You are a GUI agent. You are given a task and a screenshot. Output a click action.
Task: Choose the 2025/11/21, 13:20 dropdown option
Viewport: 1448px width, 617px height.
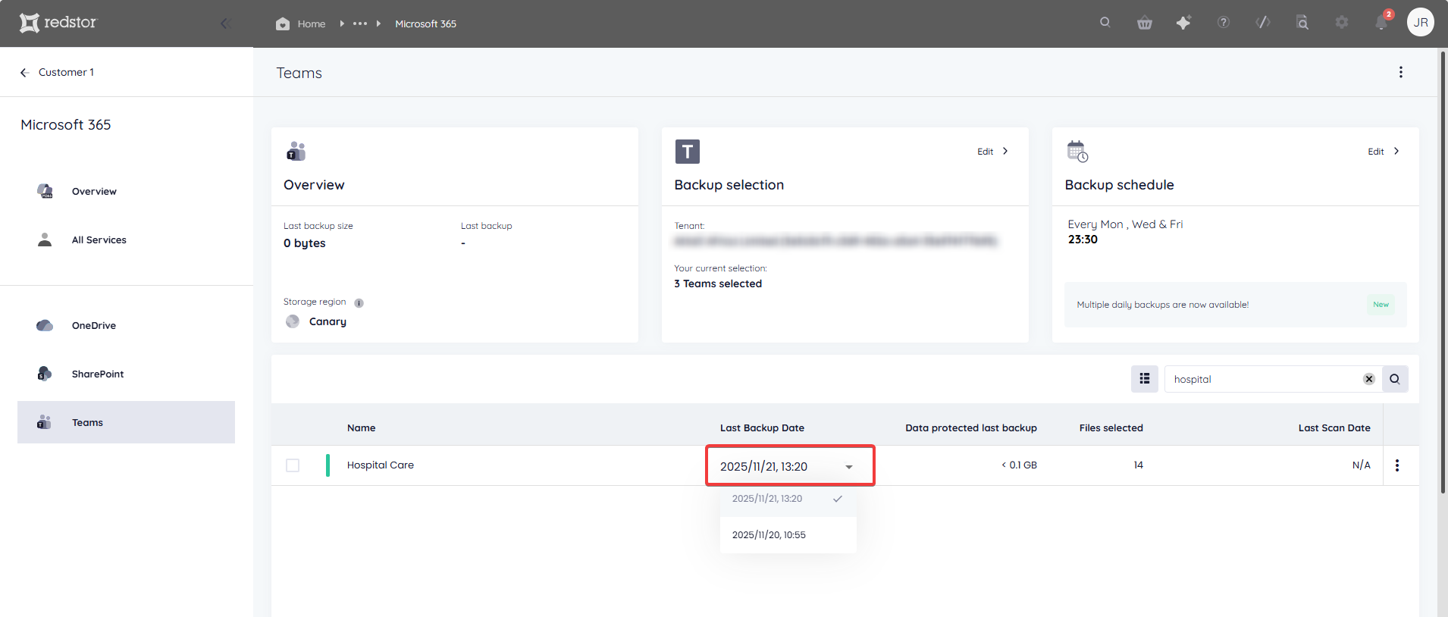point(788,499)
